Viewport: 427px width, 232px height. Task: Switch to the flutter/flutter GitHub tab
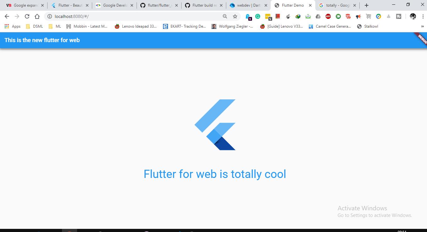point(159,5)
